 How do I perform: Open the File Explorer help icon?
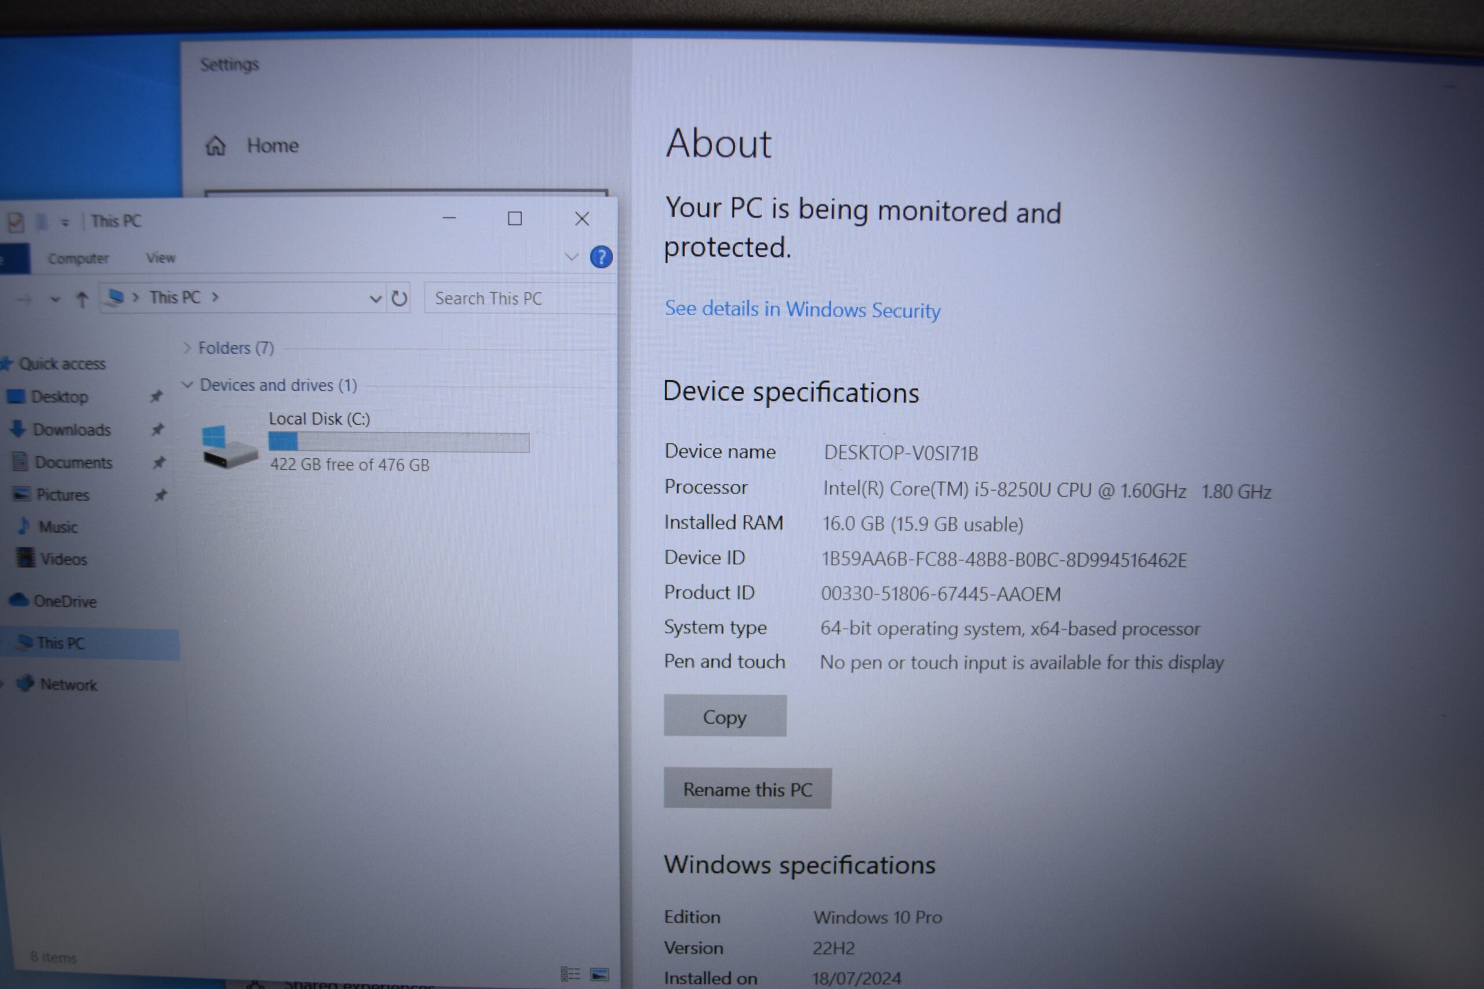coord(601,257)
